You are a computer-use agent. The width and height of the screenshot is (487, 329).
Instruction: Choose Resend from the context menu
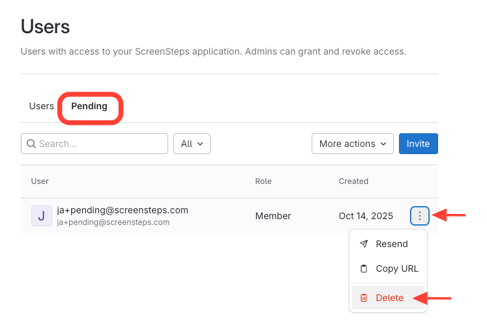click(x=391, y=244)
